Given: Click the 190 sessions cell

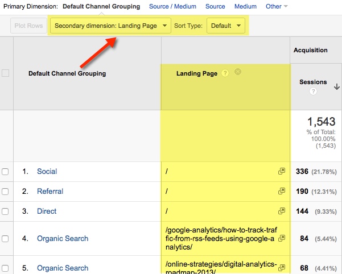Looking at the screenshot, I should coord(302,191).
